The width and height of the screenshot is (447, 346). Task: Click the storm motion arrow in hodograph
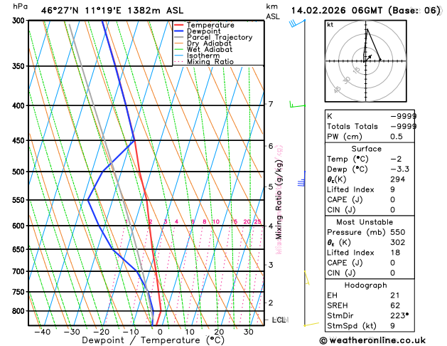[369, 57]
